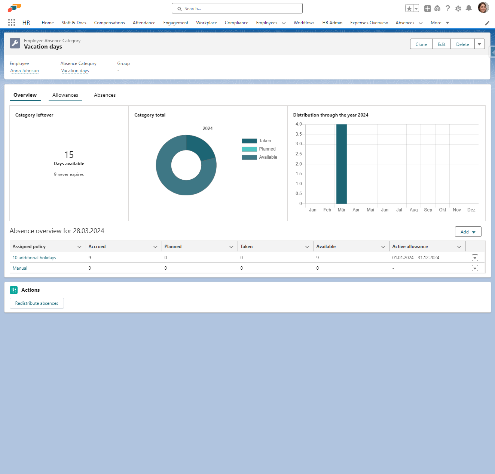Click the pencil edit navigation icon
The width and height of the screenshot is (495, 474).
pyautogui.click(x=487, y=23)
